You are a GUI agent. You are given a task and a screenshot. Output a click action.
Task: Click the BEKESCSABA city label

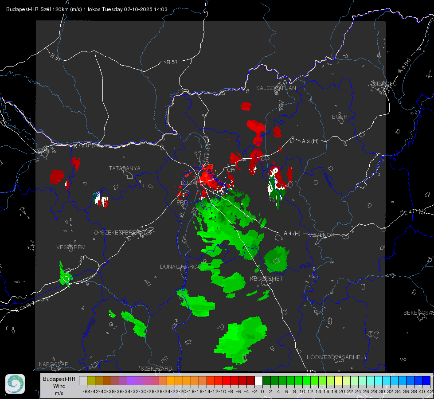[x=418, y=313]
